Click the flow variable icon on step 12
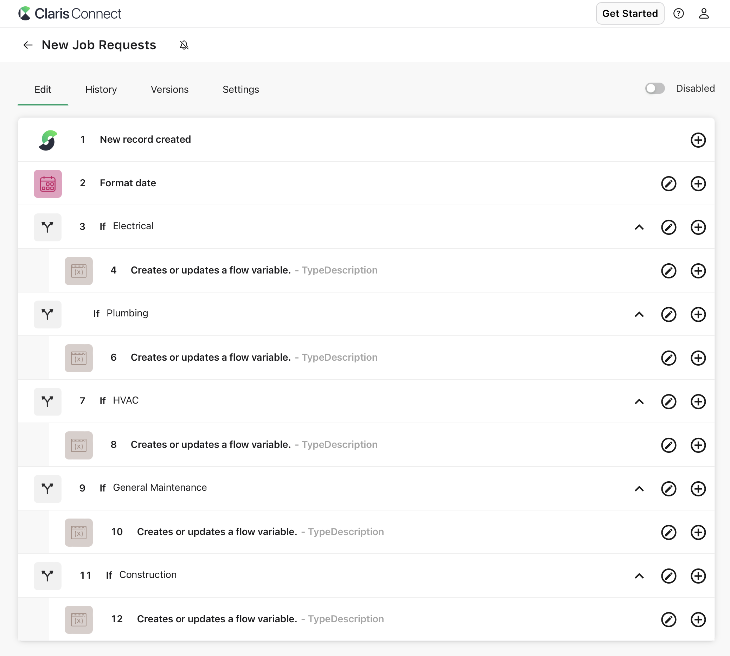Screen dimensions: 730x656 click(x=78, y=619)
